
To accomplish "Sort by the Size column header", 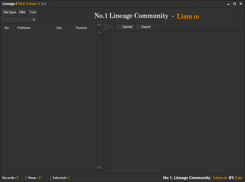I will click(x=59, y=28).
